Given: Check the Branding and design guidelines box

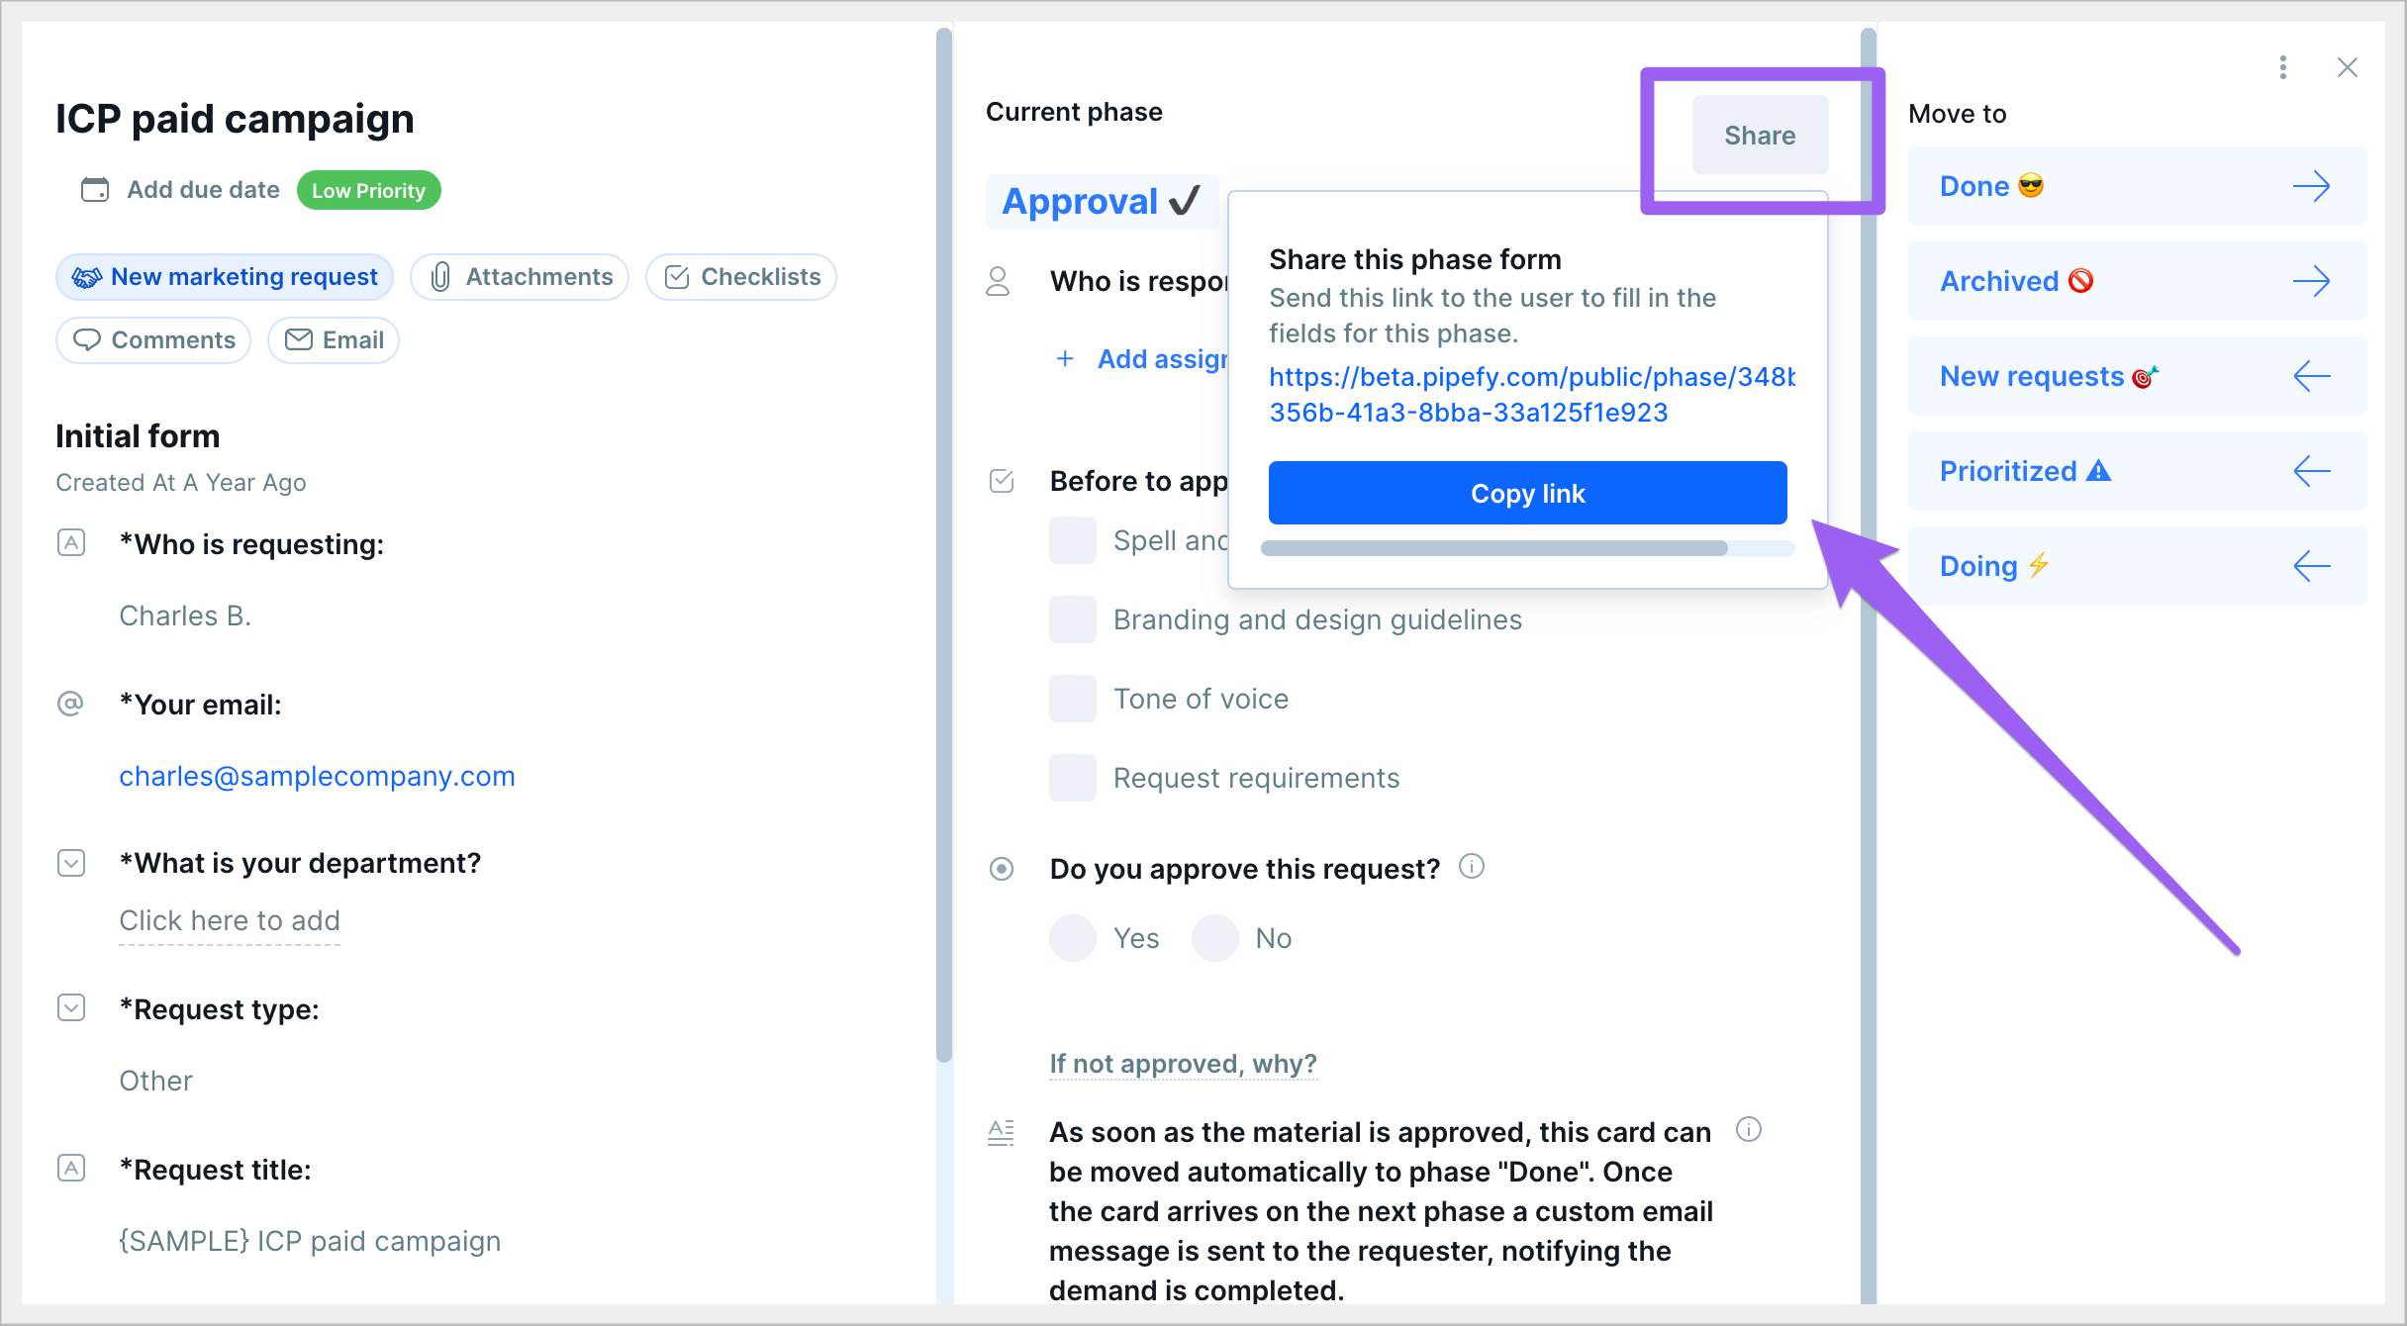Looking at the screenshot, I should [x=1073, y=619].
